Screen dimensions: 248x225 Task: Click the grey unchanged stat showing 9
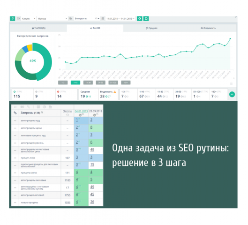[x=45, y=94]
